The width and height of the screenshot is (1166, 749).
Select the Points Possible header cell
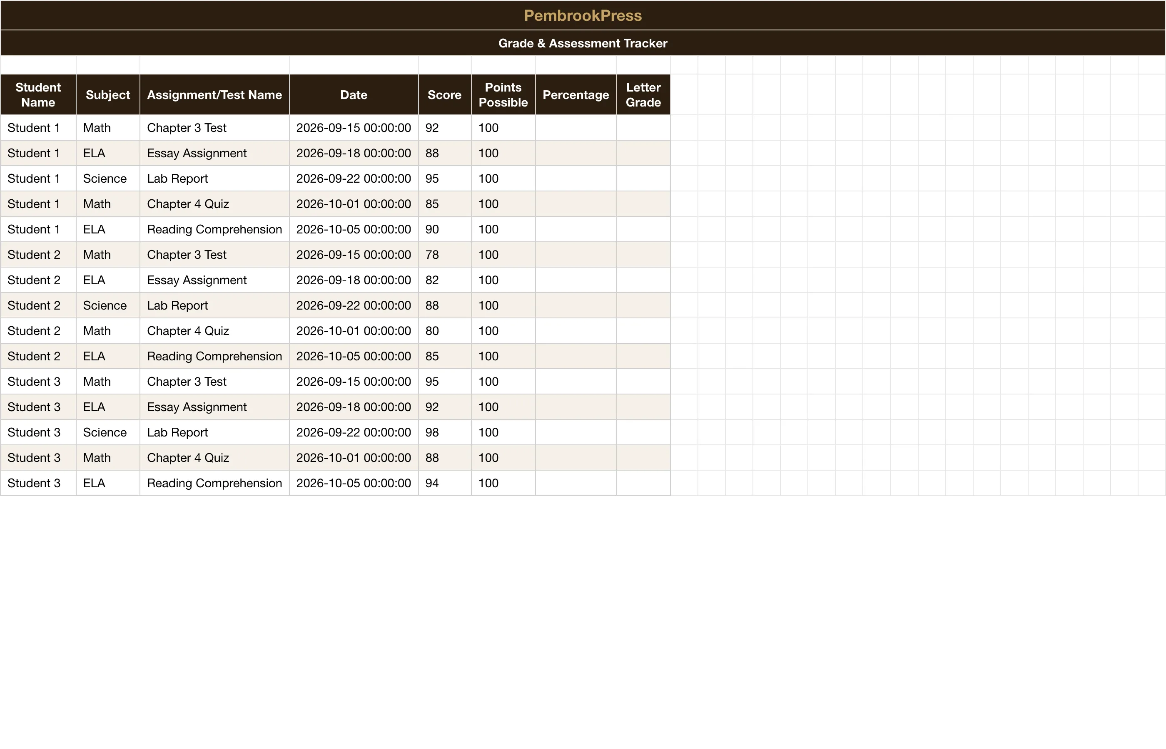(x=503, y=95)
